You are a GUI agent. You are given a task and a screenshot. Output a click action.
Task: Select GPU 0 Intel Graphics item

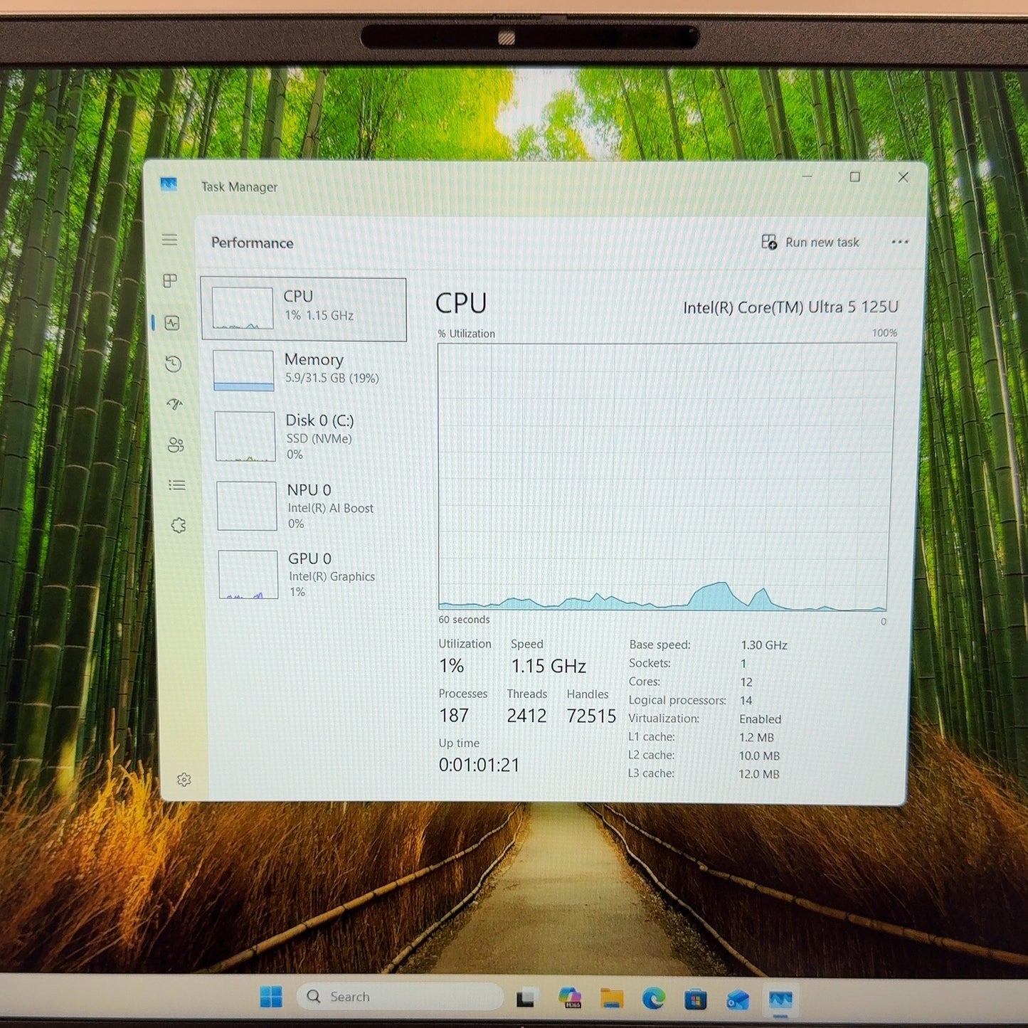point(310,575)
